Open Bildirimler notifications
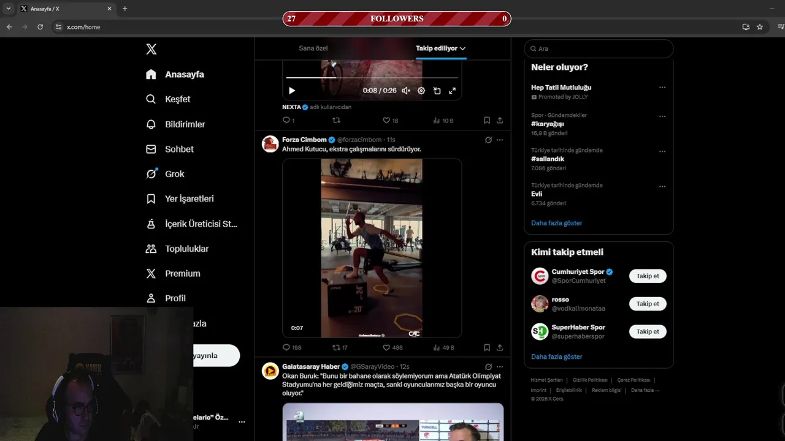The height and width of the screenshot is (441, 785). 175,124
